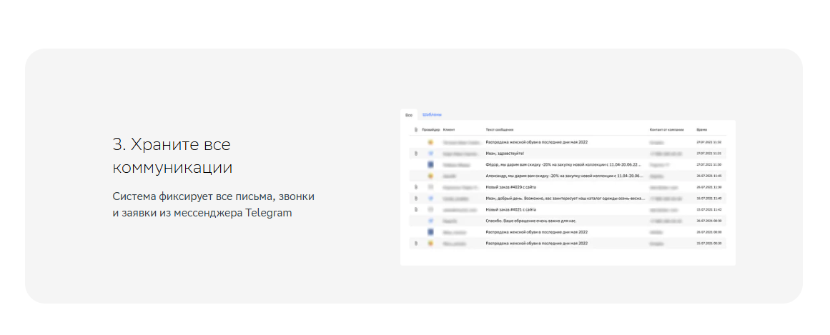This screenshot has width=830, height=335.
Task: Select message "Новый заказ #4020 с сайта"
Action: (x=511, y=187)
